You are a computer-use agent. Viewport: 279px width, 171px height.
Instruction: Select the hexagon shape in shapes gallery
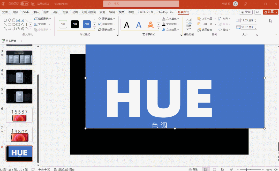5,20
